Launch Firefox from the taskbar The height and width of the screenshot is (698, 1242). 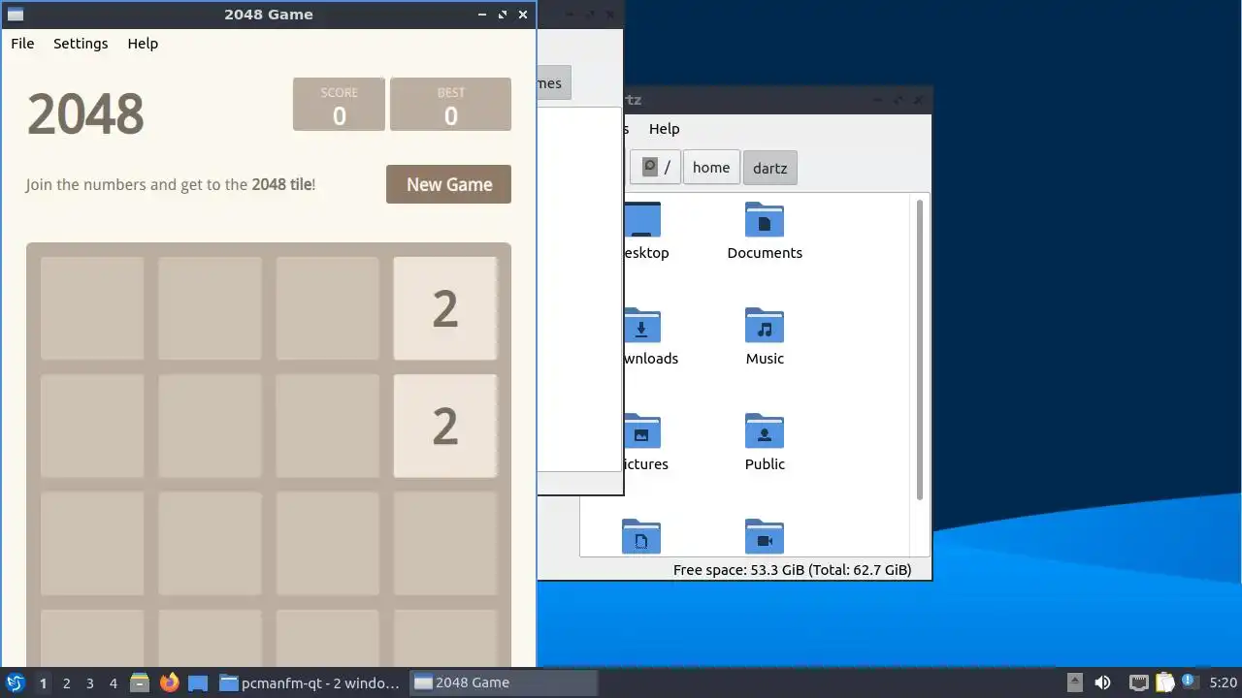pyautogui.click(x=169, y=682)
